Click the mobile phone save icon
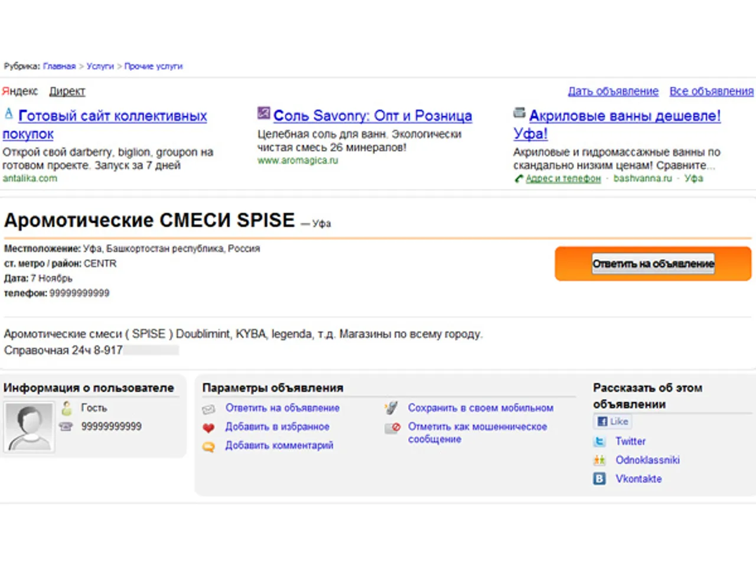This screenshot has width=756, height=567. coord(391,408)
